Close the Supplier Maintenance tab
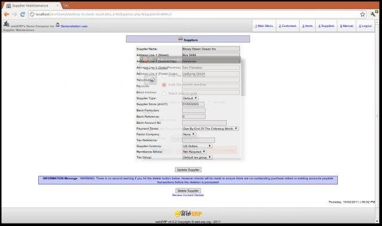Viewport: 382px width, 226px height. (x=58, y=5)
